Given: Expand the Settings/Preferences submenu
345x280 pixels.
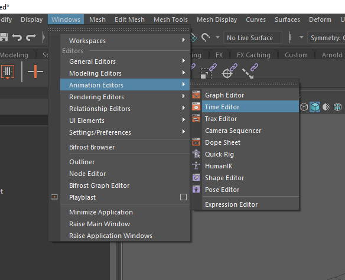Looking at the screenshot, I should 184,132.
